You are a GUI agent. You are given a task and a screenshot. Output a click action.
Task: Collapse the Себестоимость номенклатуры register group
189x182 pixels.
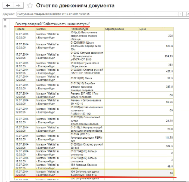coord(5,27)
